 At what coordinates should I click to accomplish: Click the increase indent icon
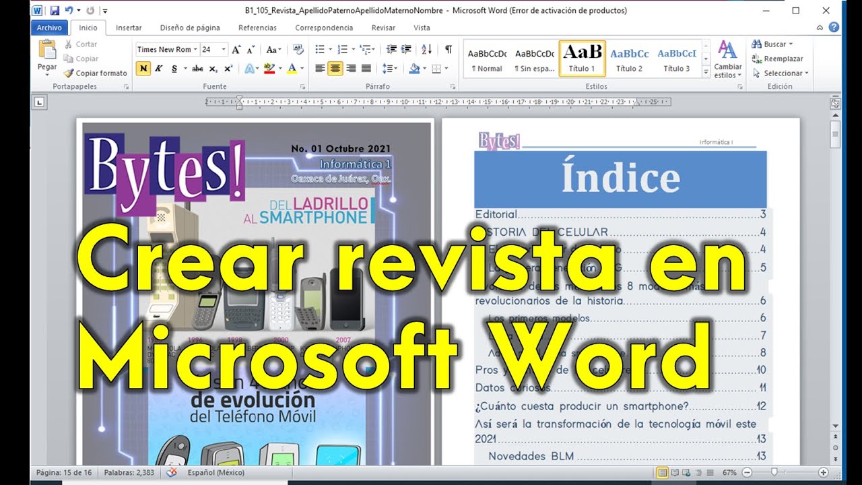click(406, 49)
